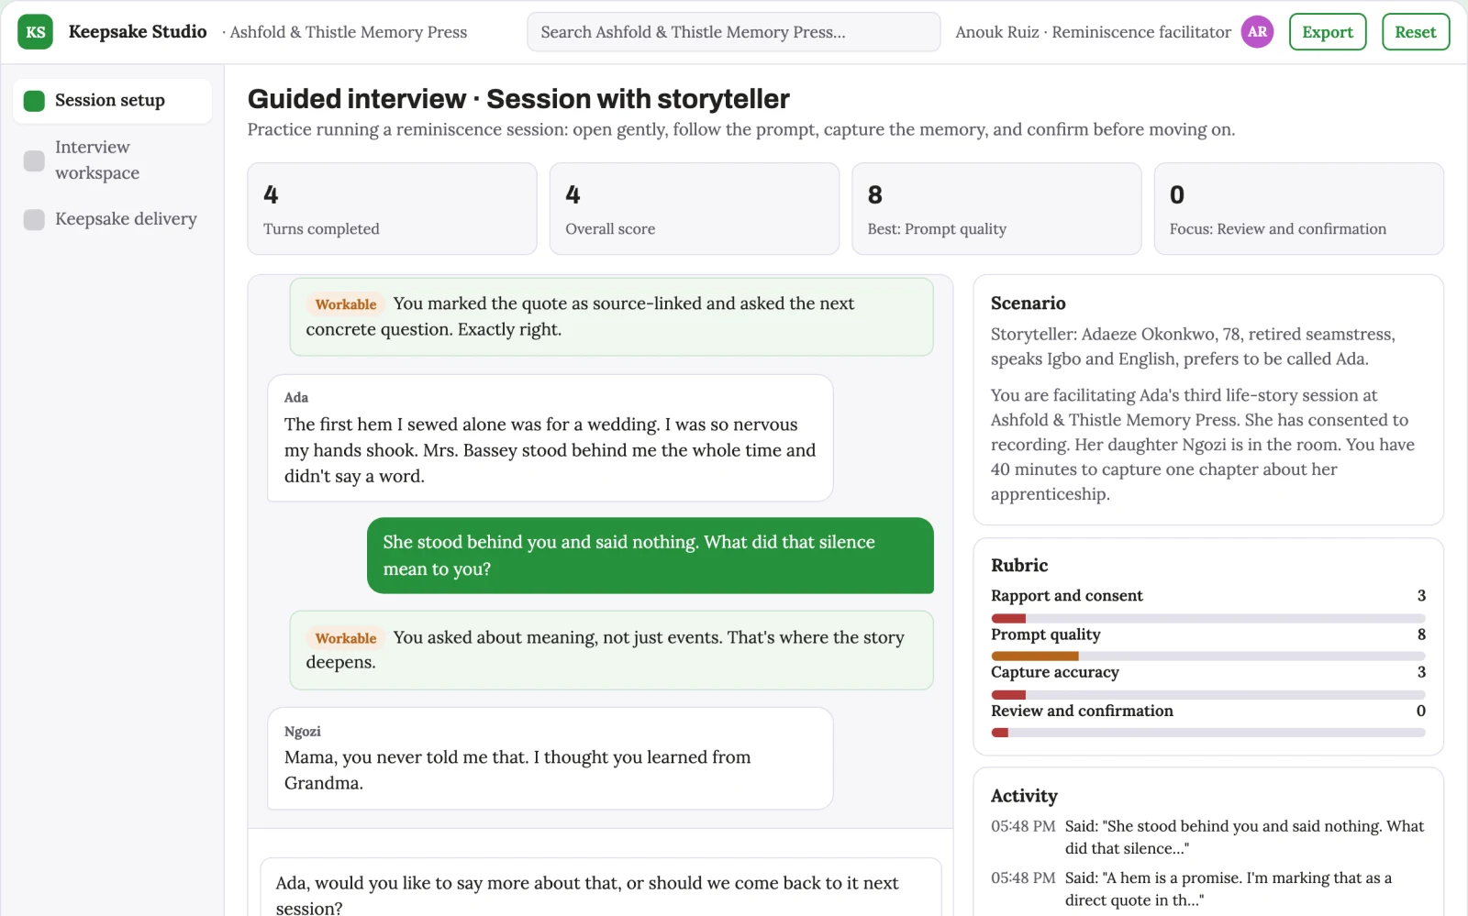Viewport: 1468px width, 916px height.
Task: Click the Activity panel heading
Action: (x=1024, y=796)
